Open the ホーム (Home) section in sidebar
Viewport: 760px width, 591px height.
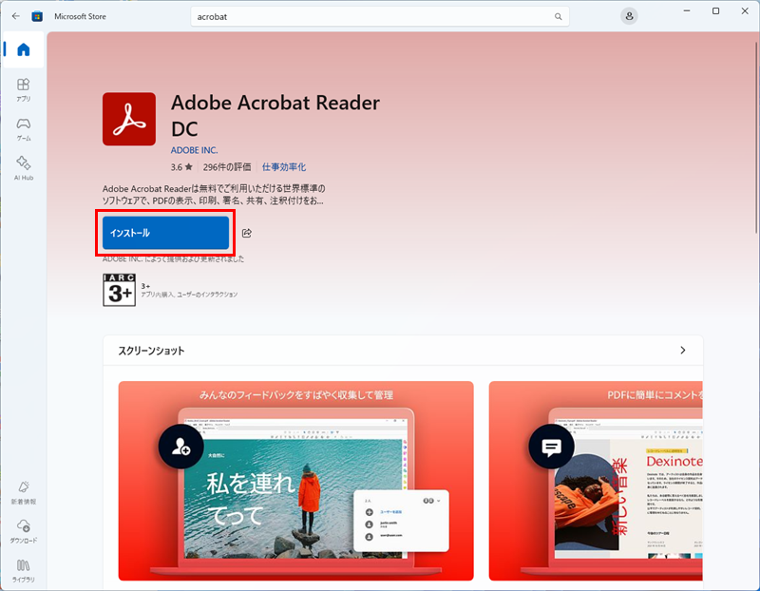point(24,49)
